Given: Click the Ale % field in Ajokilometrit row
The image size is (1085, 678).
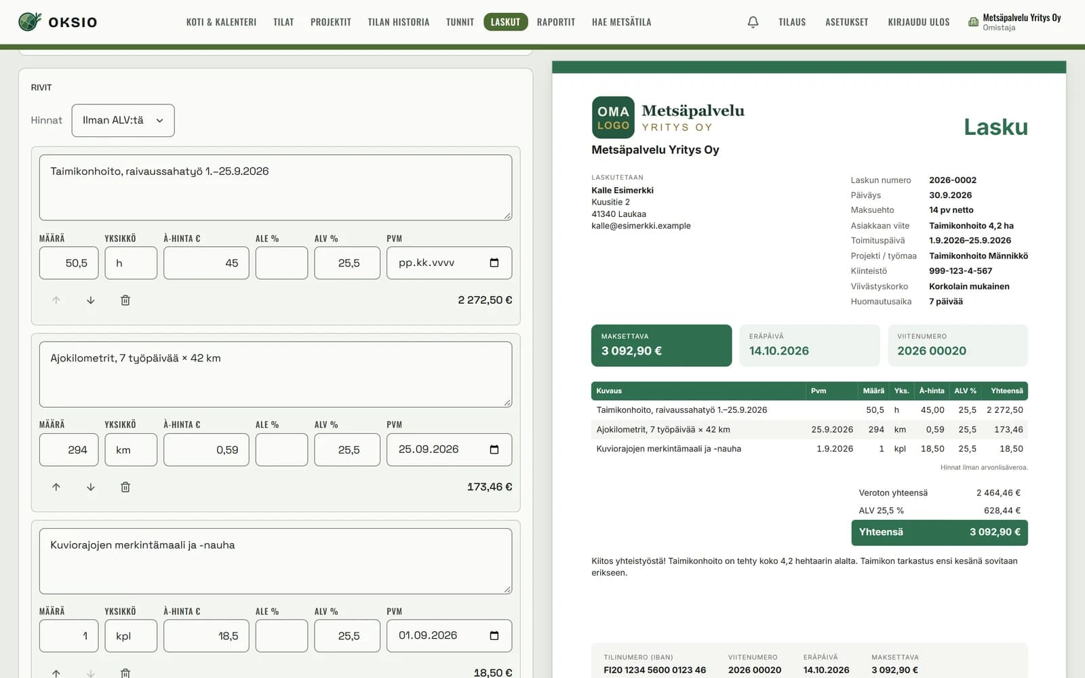Looking at the screenshot, I should (281, 450).
